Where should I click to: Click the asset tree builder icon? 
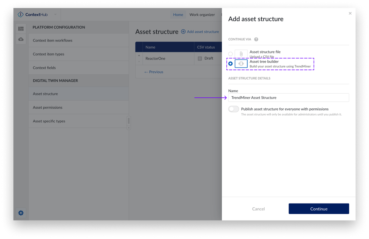point(241,64)
